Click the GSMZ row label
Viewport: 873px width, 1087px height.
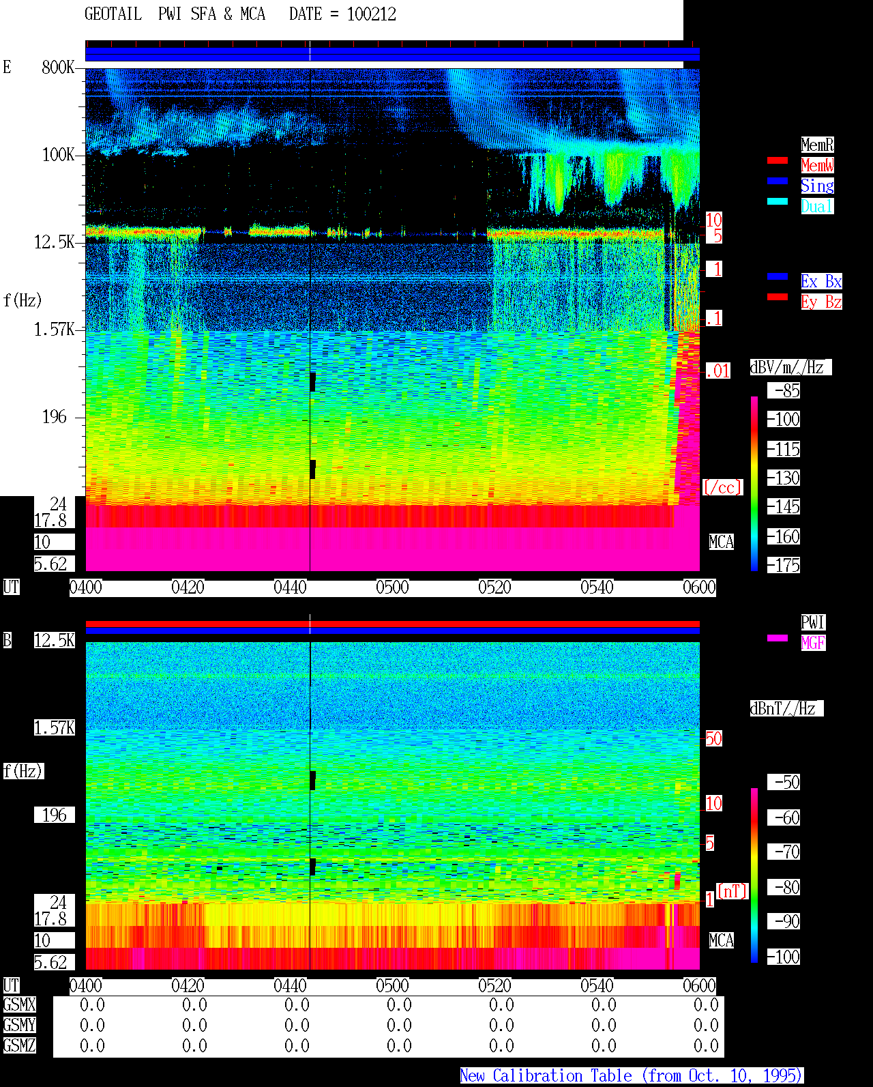click(x=19, y=1045)
